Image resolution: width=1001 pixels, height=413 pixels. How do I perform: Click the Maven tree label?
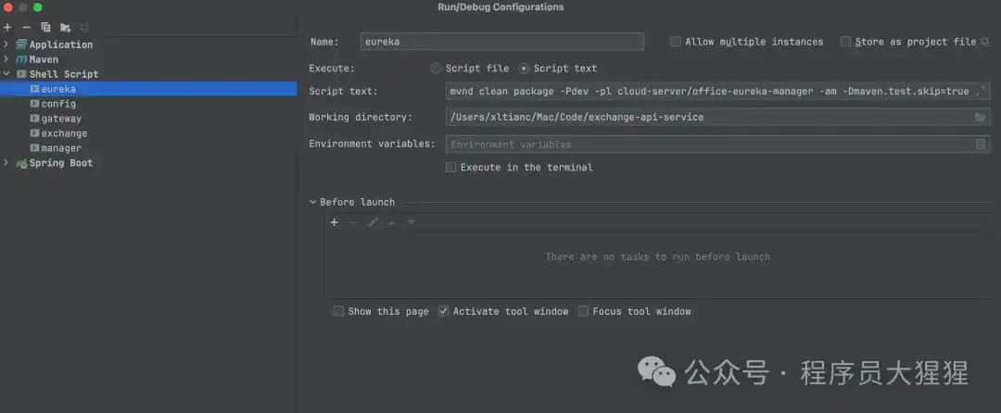pos(44,59)
